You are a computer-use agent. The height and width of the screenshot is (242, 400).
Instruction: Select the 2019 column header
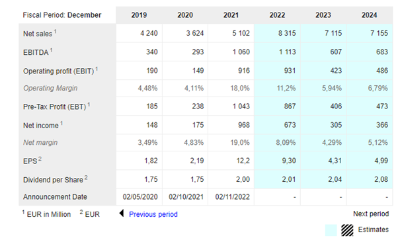pos(139,15)
